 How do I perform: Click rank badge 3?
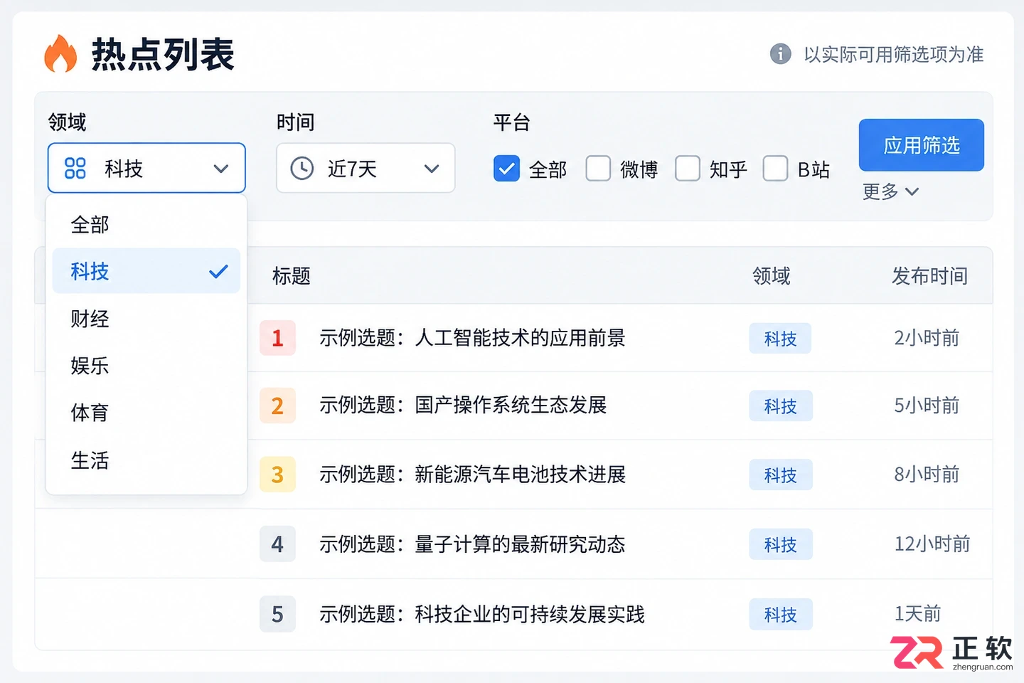point(277,475)
